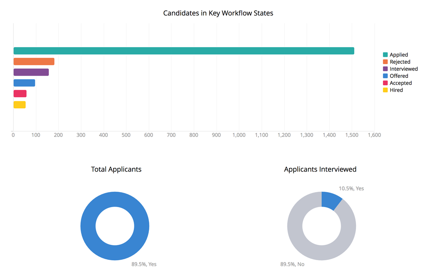Select the orange Rejected bar
Viewport: 429px width, 267px height.
pyautogui.click(x=34, y=62)
